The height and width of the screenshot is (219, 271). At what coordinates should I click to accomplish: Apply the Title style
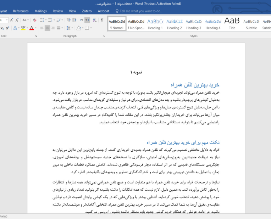tap(232, 24)
